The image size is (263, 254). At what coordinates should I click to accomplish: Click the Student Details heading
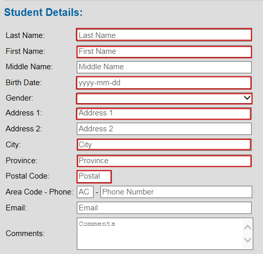(x=43, y=12)
